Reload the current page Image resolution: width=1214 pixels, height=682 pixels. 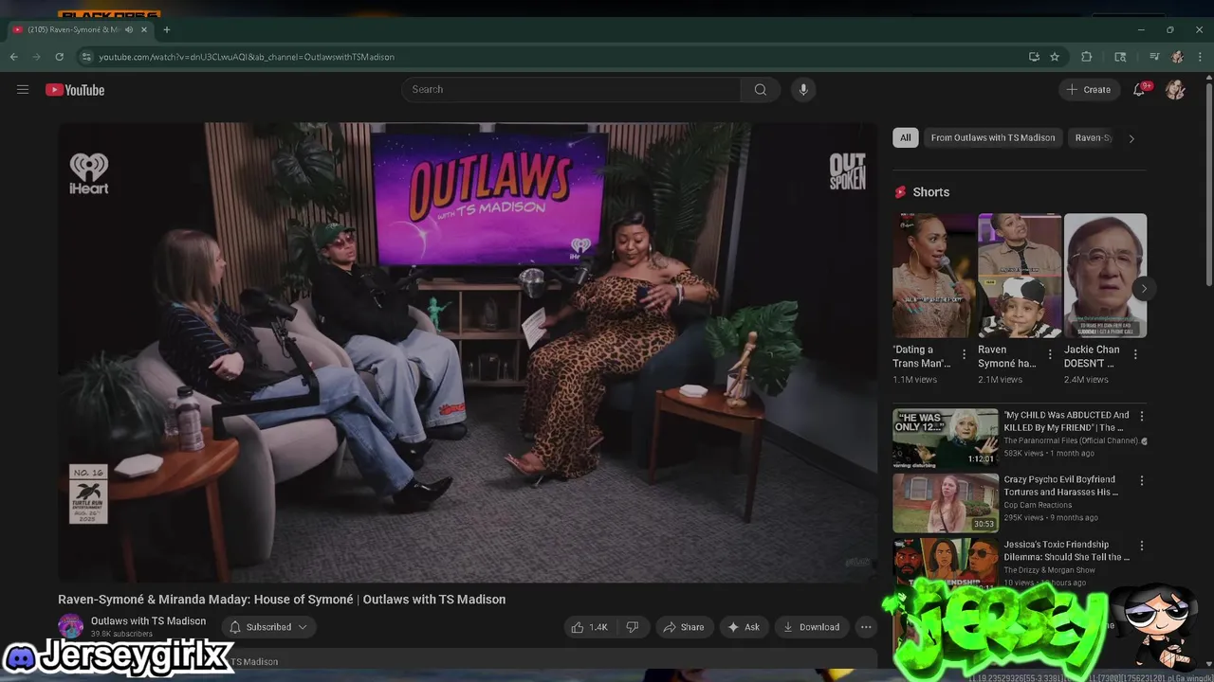click(x=59, y=57)
